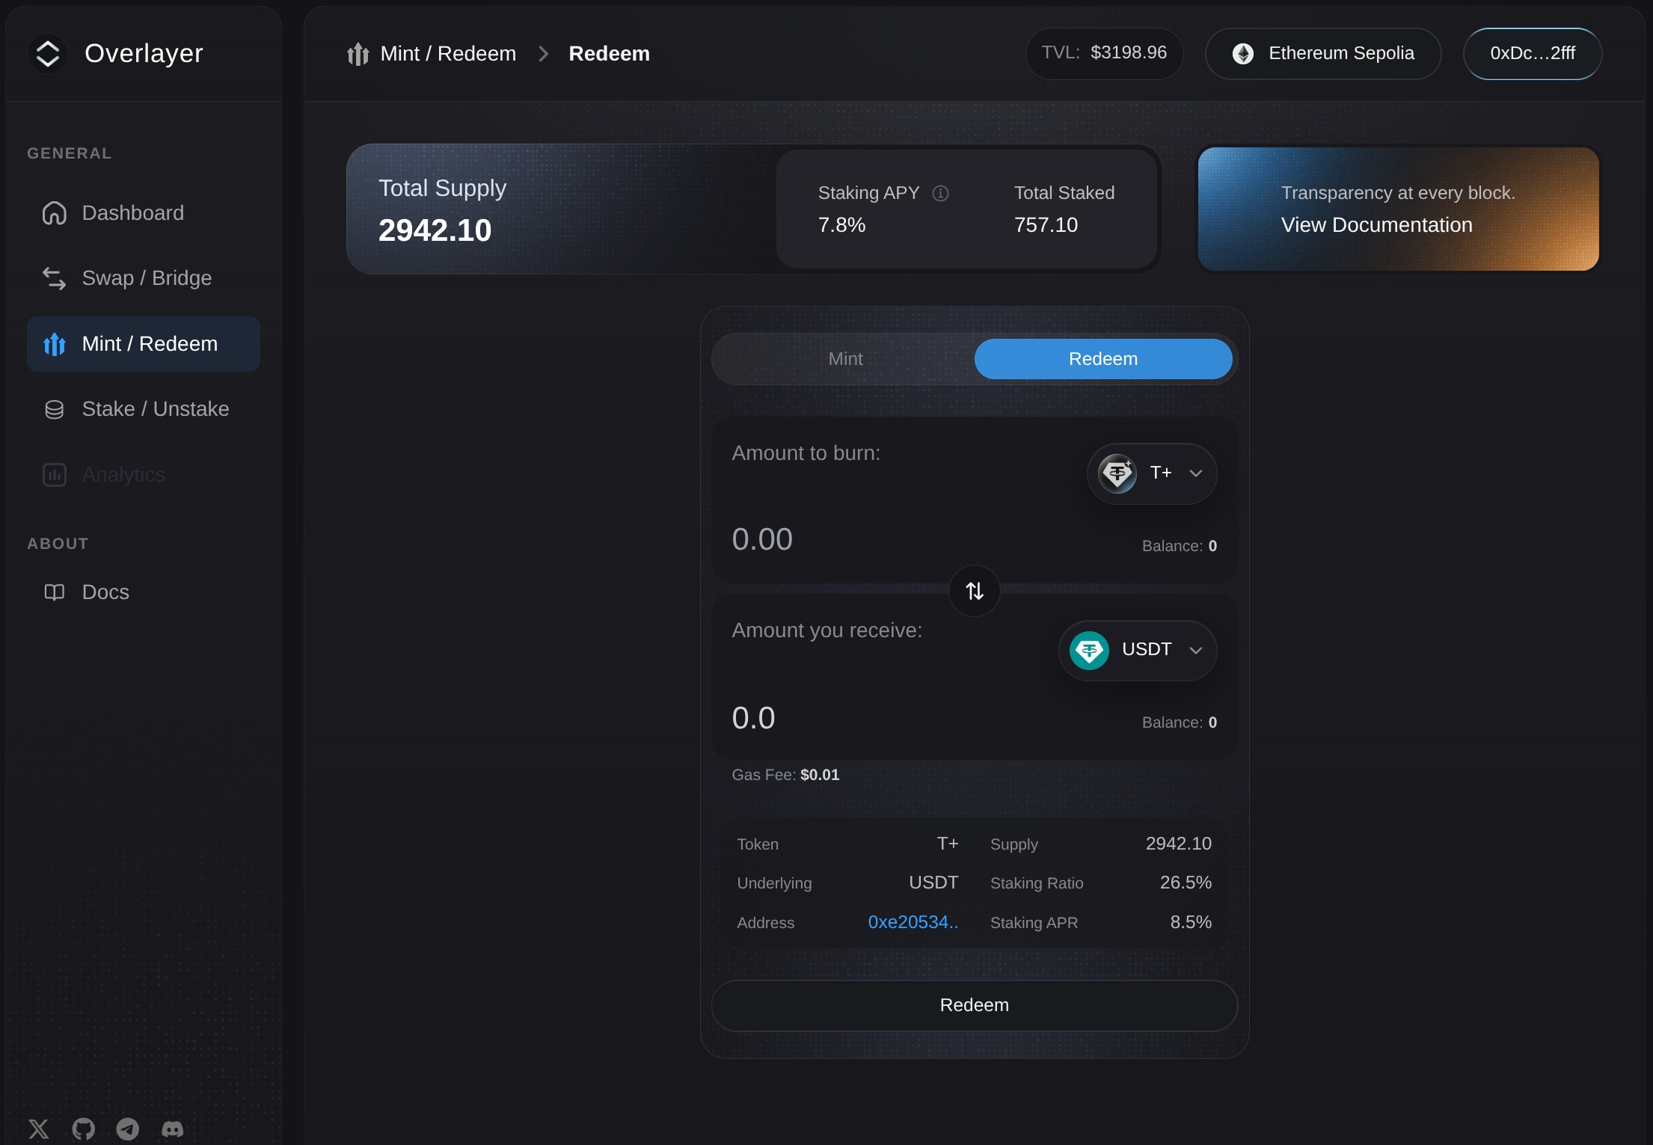Click the amount you receive 0.0 field

753,718
